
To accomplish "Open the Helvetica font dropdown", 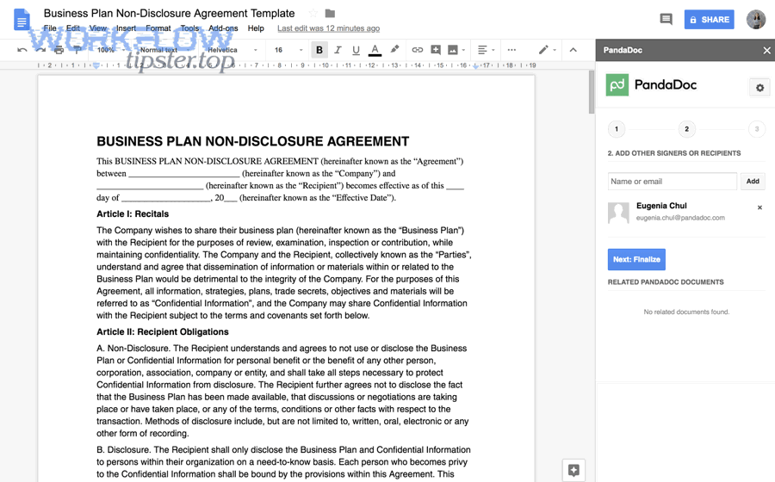I will click(x=232, y=50).
